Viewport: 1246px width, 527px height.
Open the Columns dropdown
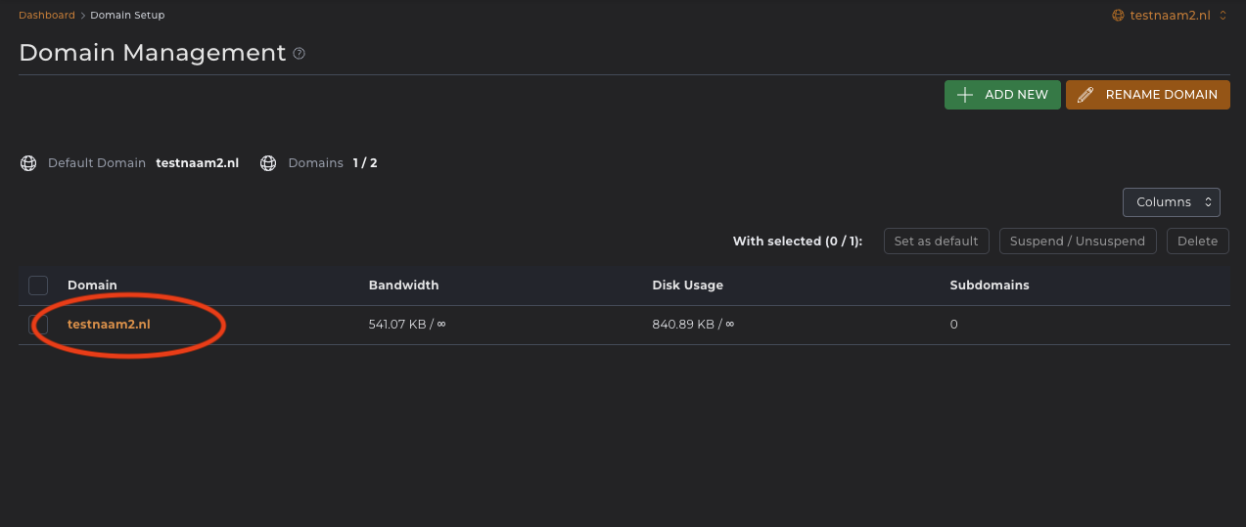tap(1171, 202)
